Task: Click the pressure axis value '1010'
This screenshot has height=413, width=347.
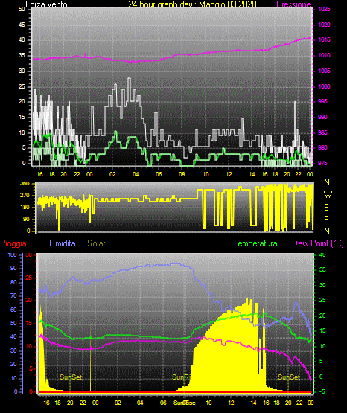Action: (x=324, y=55)
